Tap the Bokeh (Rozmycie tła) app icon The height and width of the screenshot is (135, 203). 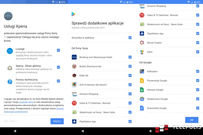point(74,66)
